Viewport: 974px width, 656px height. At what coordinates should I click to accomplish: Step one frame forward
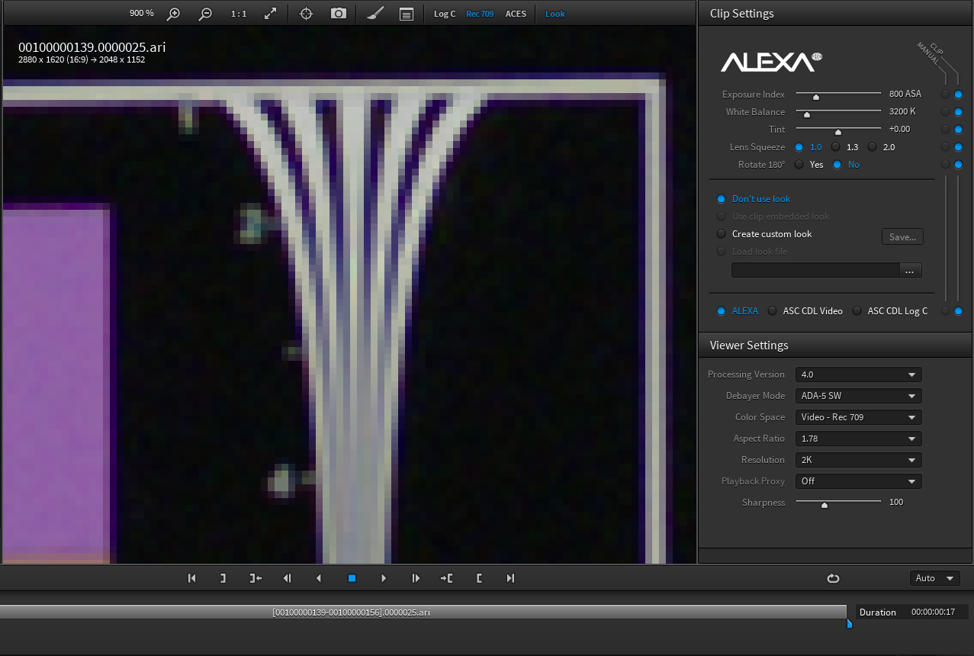(x=416, y=578)
